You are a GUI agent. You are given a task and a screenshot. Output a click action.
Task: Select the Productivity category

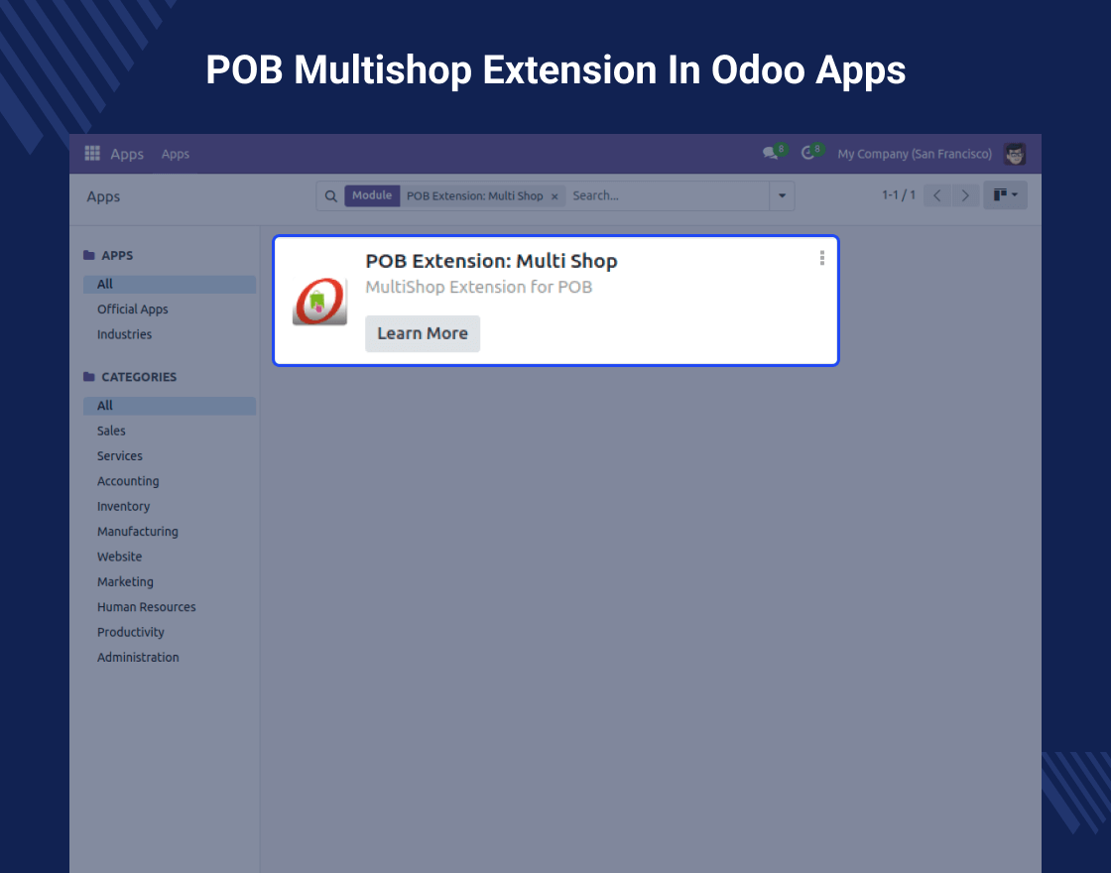(x=130, y=632)
